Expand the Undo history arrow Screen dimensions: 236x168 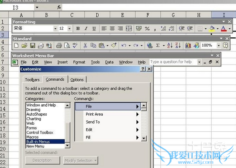coord(129,45)
